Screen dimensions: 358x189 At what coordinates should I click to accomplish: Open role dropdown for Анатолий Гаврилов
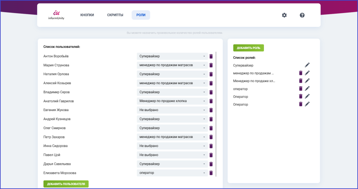click(172, 101)
